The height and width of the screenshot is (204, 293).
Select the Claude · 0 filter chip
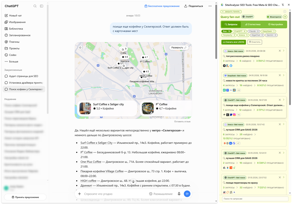tap(254, 31)
